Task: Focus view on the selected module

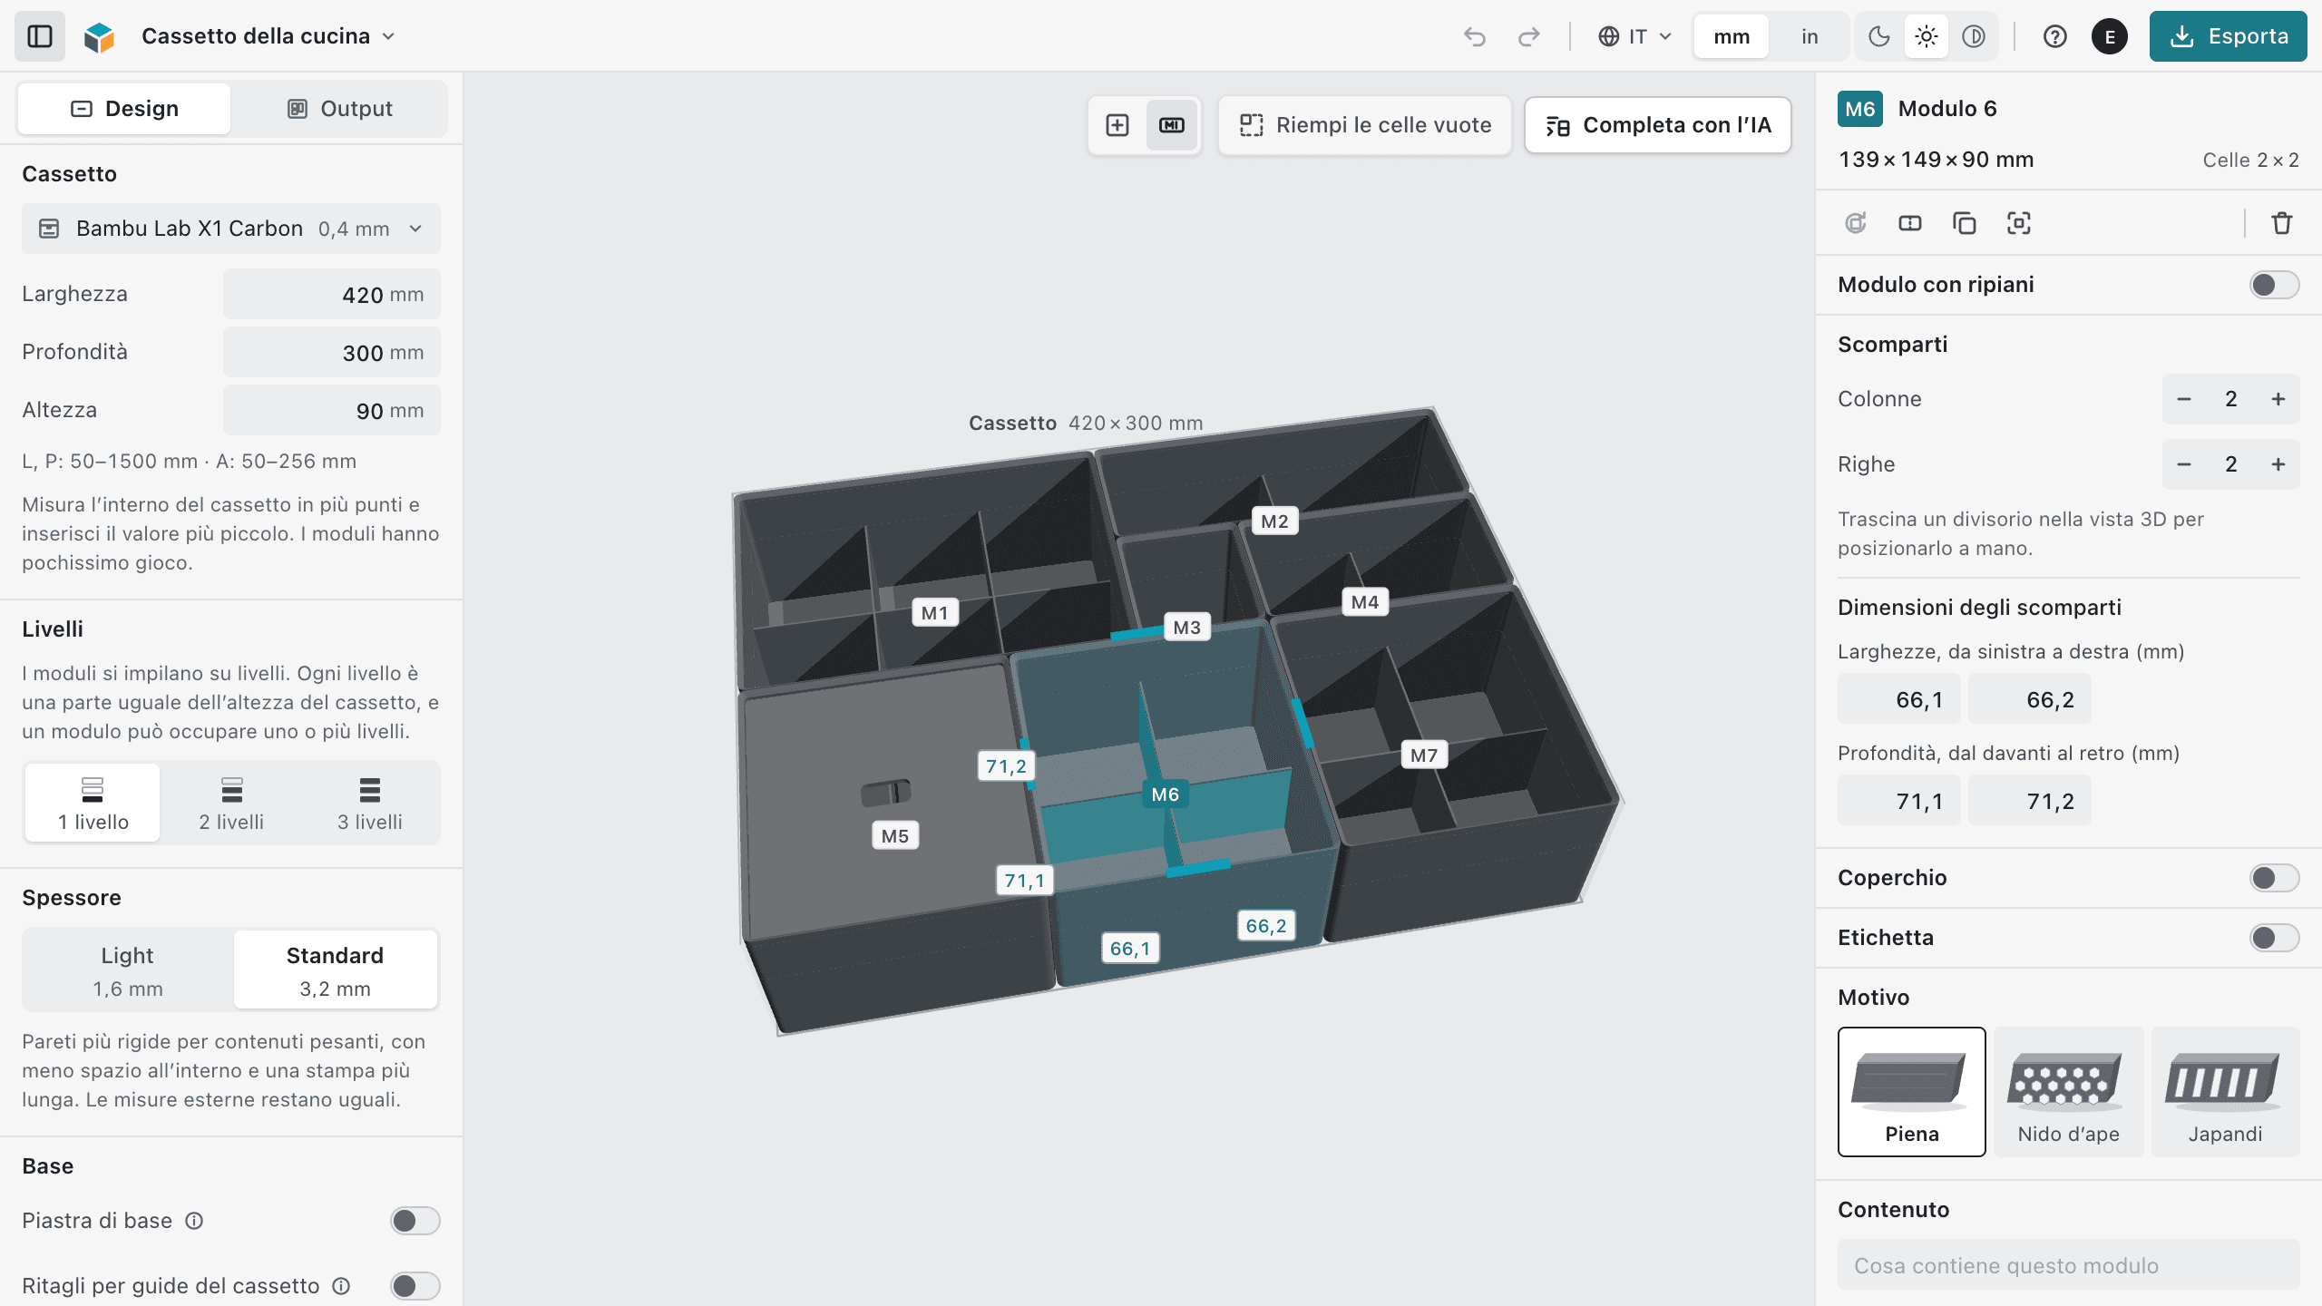Action: click(x=2019, y=223)
